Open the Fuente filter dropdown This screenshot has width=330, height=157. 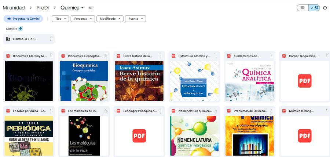pyautogui.click(x=136, y=19)
